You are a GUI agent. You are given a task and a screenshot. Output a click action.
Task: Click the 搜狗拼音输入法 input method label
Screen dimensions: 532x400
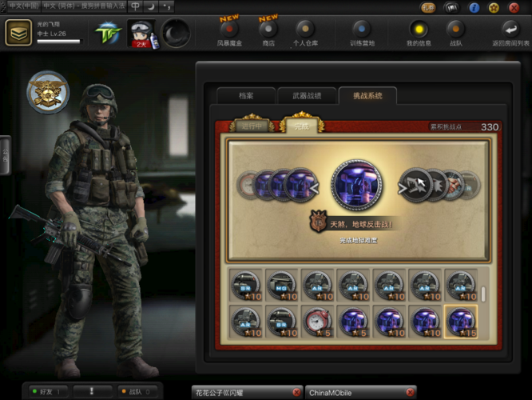point(84,6)
